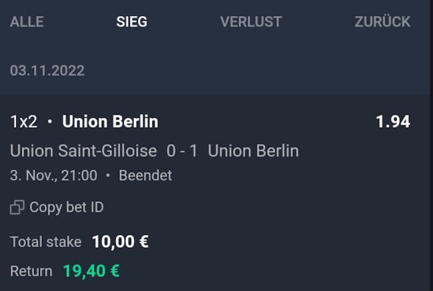The image size is (433, 291).
Task: Open the Union Saint-Gilloise team name
Action: (x=83, y=150)
